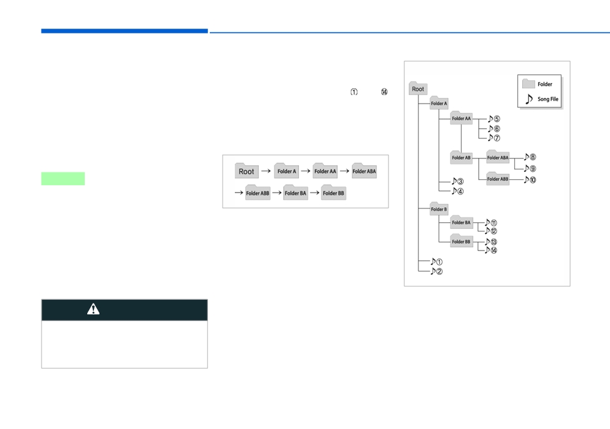Click song file 7 in Folder AA

coord(494,138)
